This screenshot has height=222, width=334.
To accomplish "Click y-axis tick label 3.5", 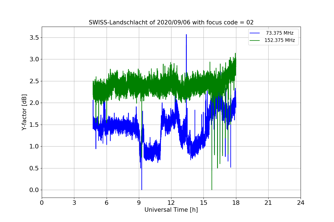I will pyautogui.click(x=35, y=37).
